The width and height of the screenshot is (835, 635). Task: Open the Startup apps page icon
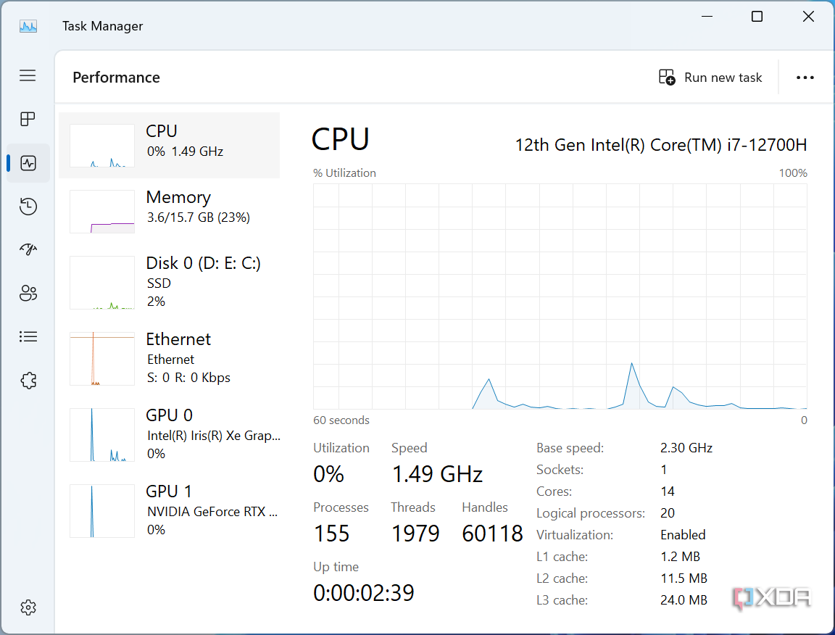pos(28,249)
